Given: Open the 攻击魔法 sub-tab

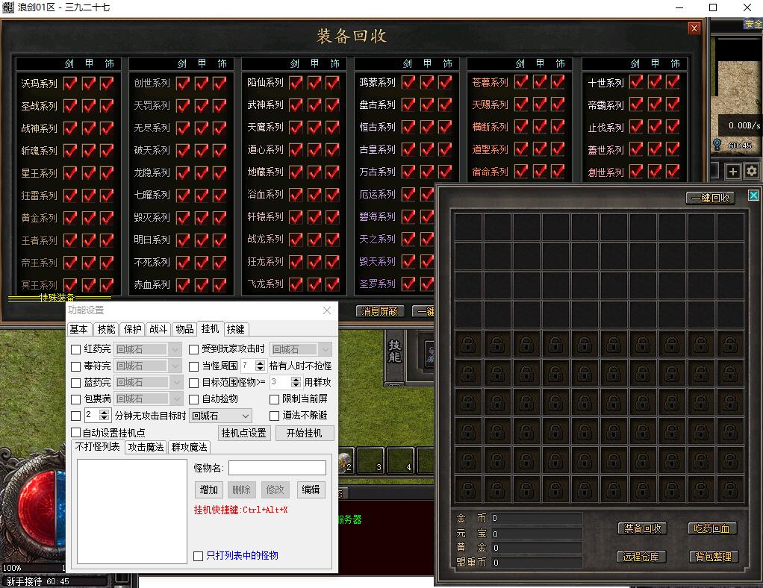Looking at the screenshot, I should click(146, 447).
